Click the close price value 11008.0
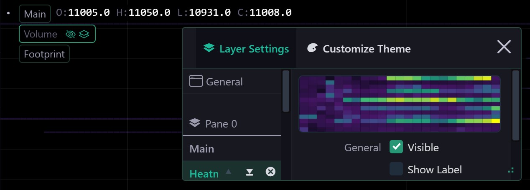Screen dimensions: 530x190 pos(270,12)
